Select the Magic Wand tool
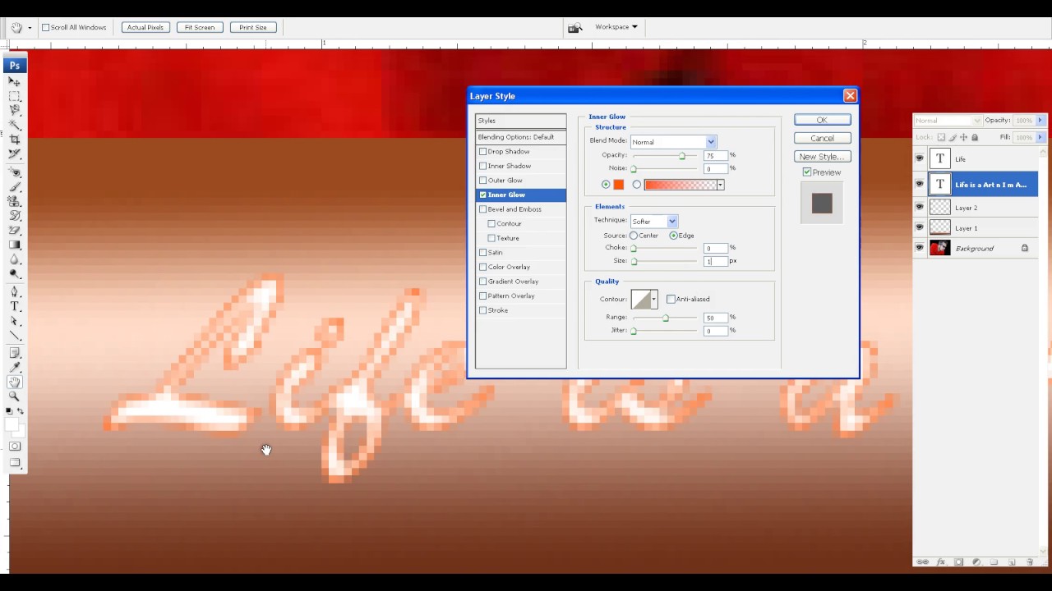The image size is (1052, 591). 15,125
